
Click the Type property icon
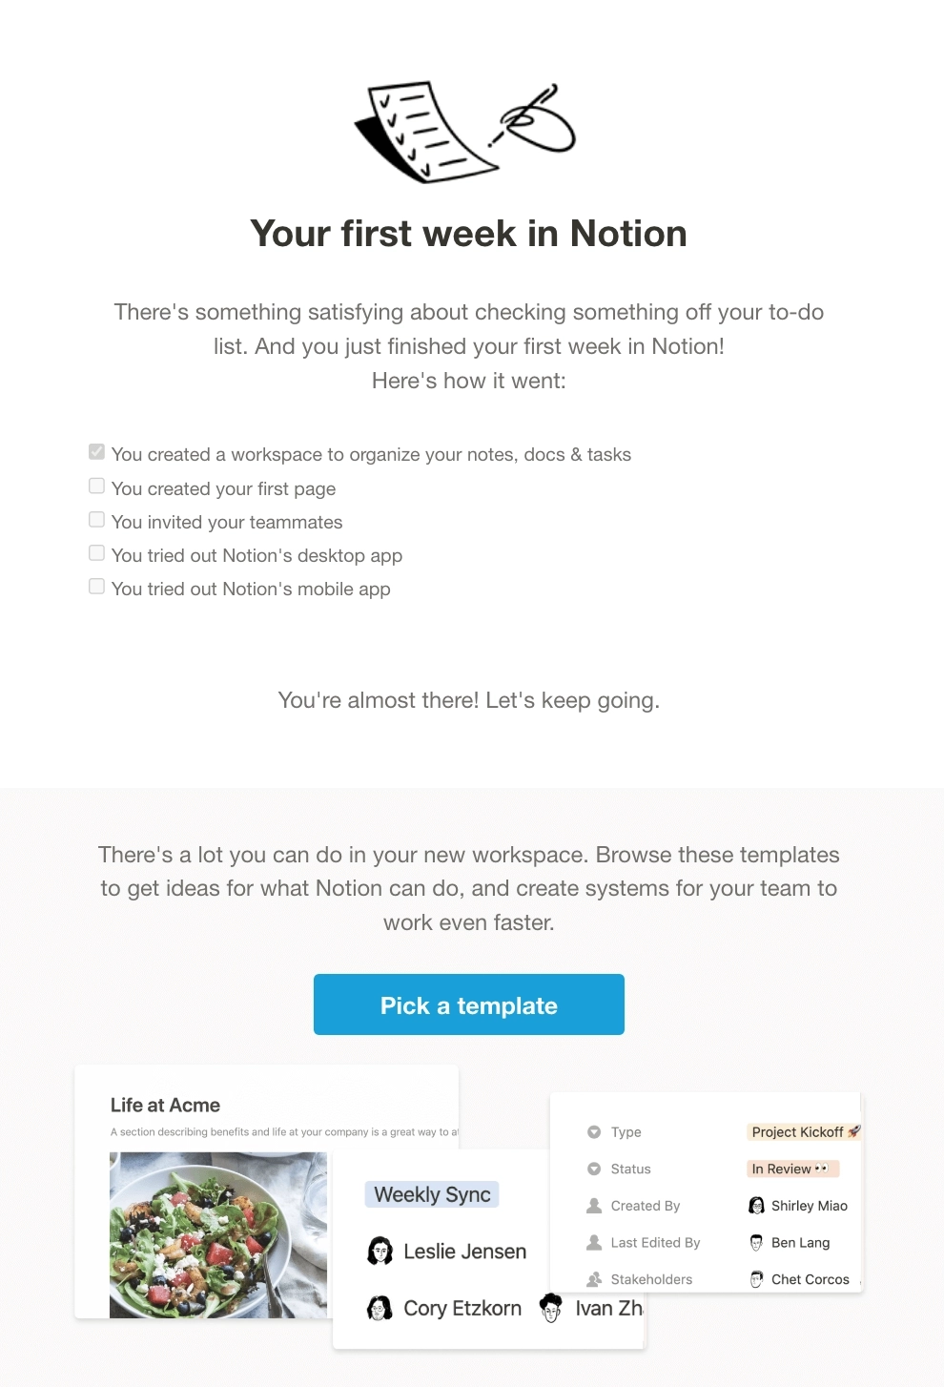pos(595,1132)
